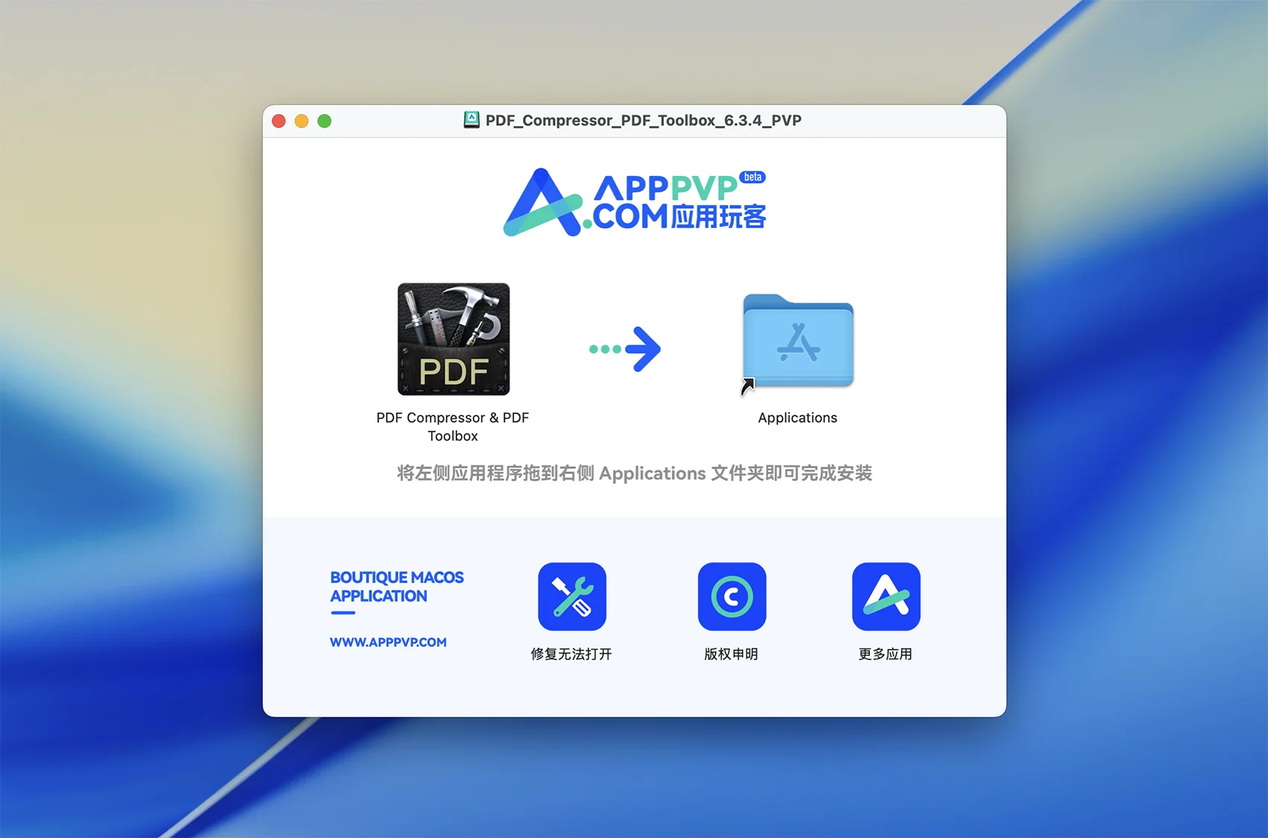Click the blue dotted arrow graphic

click(x=625, y=348)
